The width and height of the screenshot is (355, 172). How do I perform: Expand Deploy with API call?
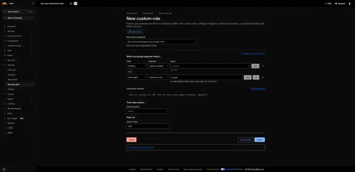pyautogui.click(x=141, y=147)
